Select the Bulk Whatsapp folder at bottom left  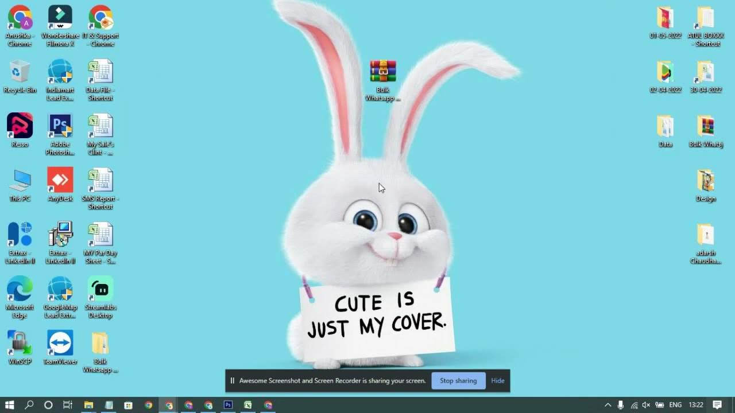(100, 352)
